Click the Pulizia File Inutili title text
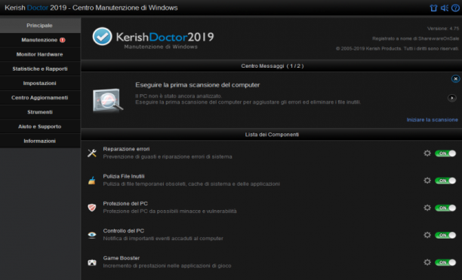462x280 pixels. [x=124, y=176]
